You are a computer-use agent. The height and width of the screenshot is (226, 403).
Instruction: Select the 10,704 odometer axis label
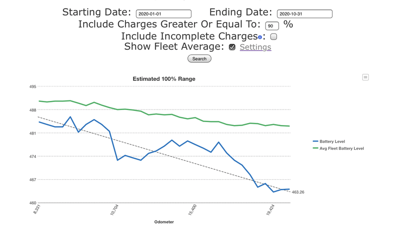click(x=114, y=210)
